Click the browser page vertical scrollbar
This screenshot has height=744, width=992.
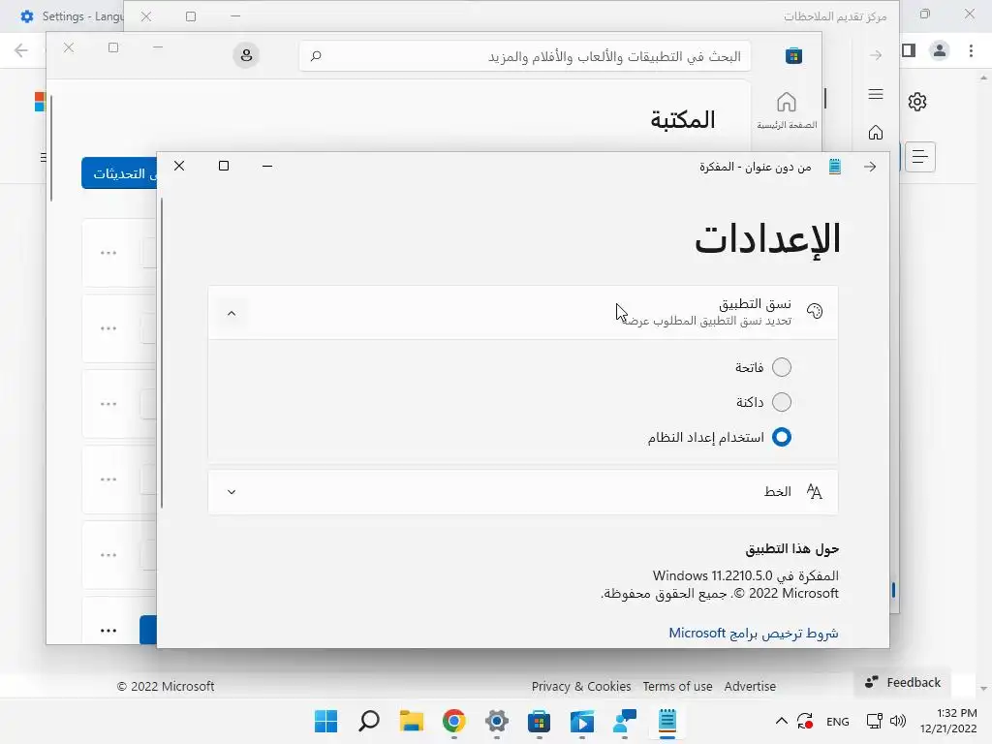983,383
